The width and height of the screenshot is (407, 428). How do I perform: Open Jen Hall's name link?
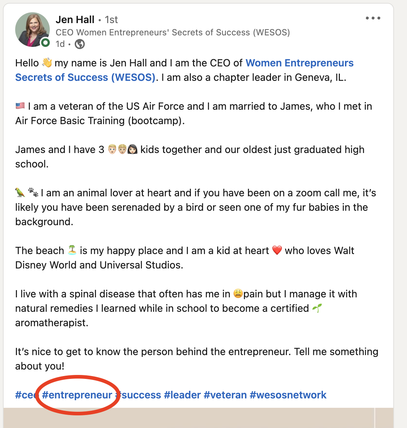tap(75, 19)
